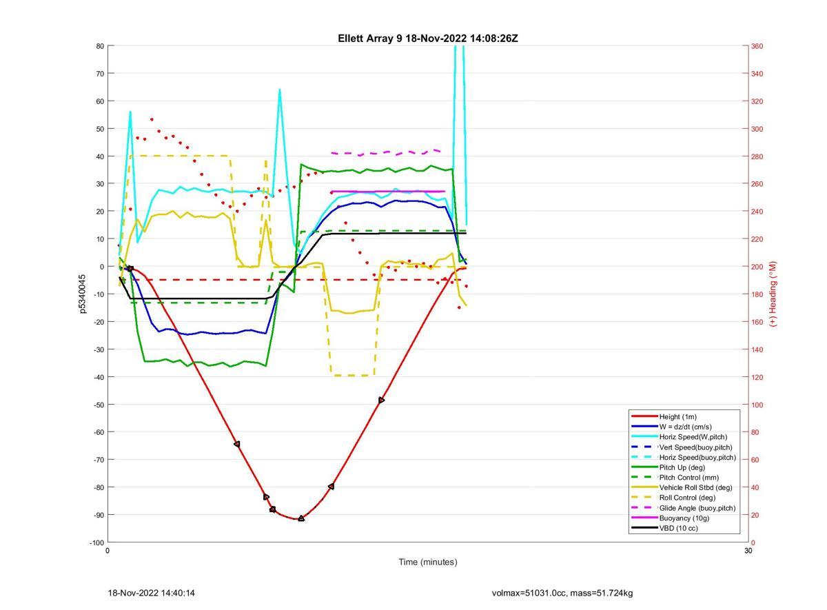Click the red '360' heading axis tick label
The width and height of the screenshot is (827, 610).
pyautogui.click(x=757, y=46)
